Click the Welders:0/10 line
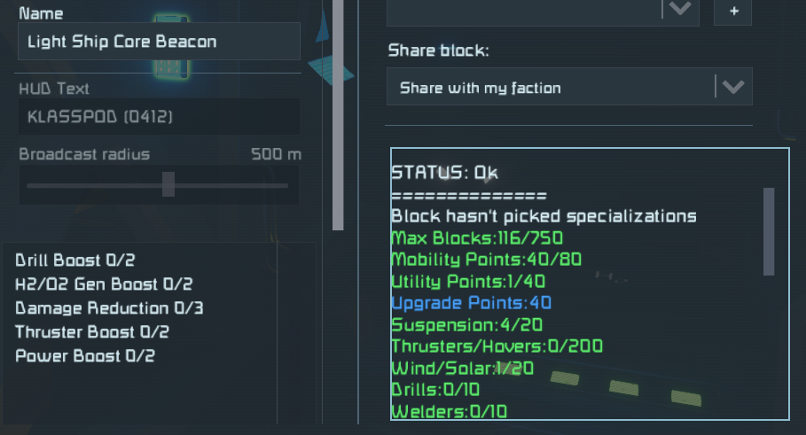Image resolution: width=806 pixels, height=435 pixels. coord(450,411)
